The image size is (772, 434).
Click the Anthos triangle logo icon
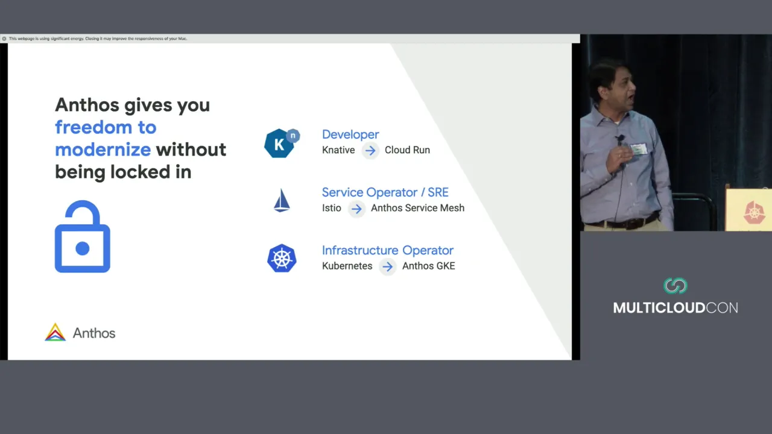(55, 332)
